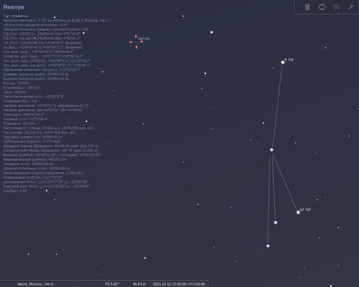
Task: Click the "Позиционный угол оси" line
Action: (33, 177)
